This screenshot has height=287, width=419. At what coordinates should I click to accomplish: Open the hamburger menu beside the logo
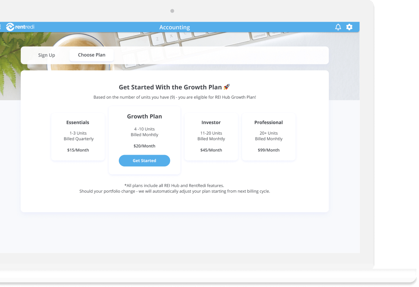tap(0, 27)
